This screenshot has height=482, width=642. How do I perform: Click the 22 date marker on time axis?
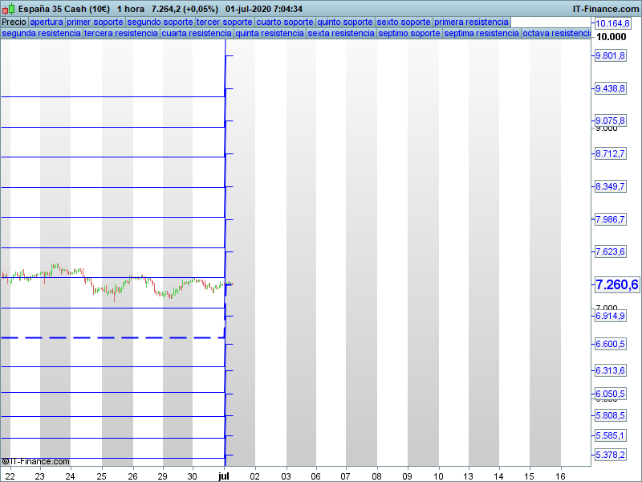click(x=10, y=476)
